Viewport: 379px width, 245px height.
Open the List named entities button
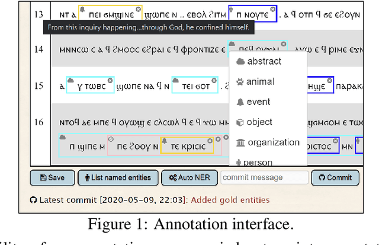(118, 178)
